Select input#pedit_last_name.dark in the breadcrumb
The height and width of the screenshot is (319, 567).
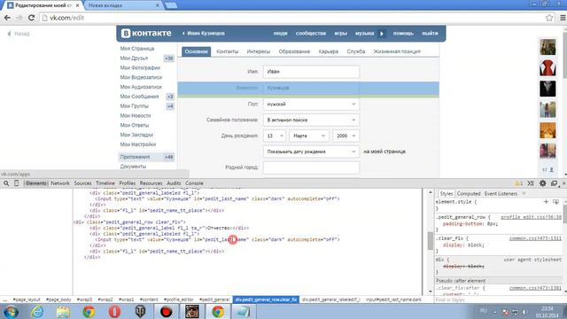pos(393,300)
